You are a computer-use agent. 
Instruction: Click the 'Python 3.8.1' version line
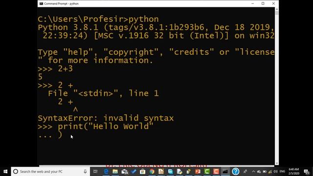tap(156, 27)
